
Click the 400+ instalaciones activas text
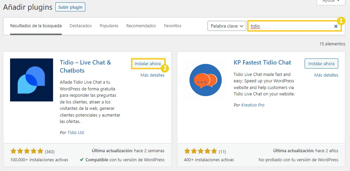coord(209,160)
